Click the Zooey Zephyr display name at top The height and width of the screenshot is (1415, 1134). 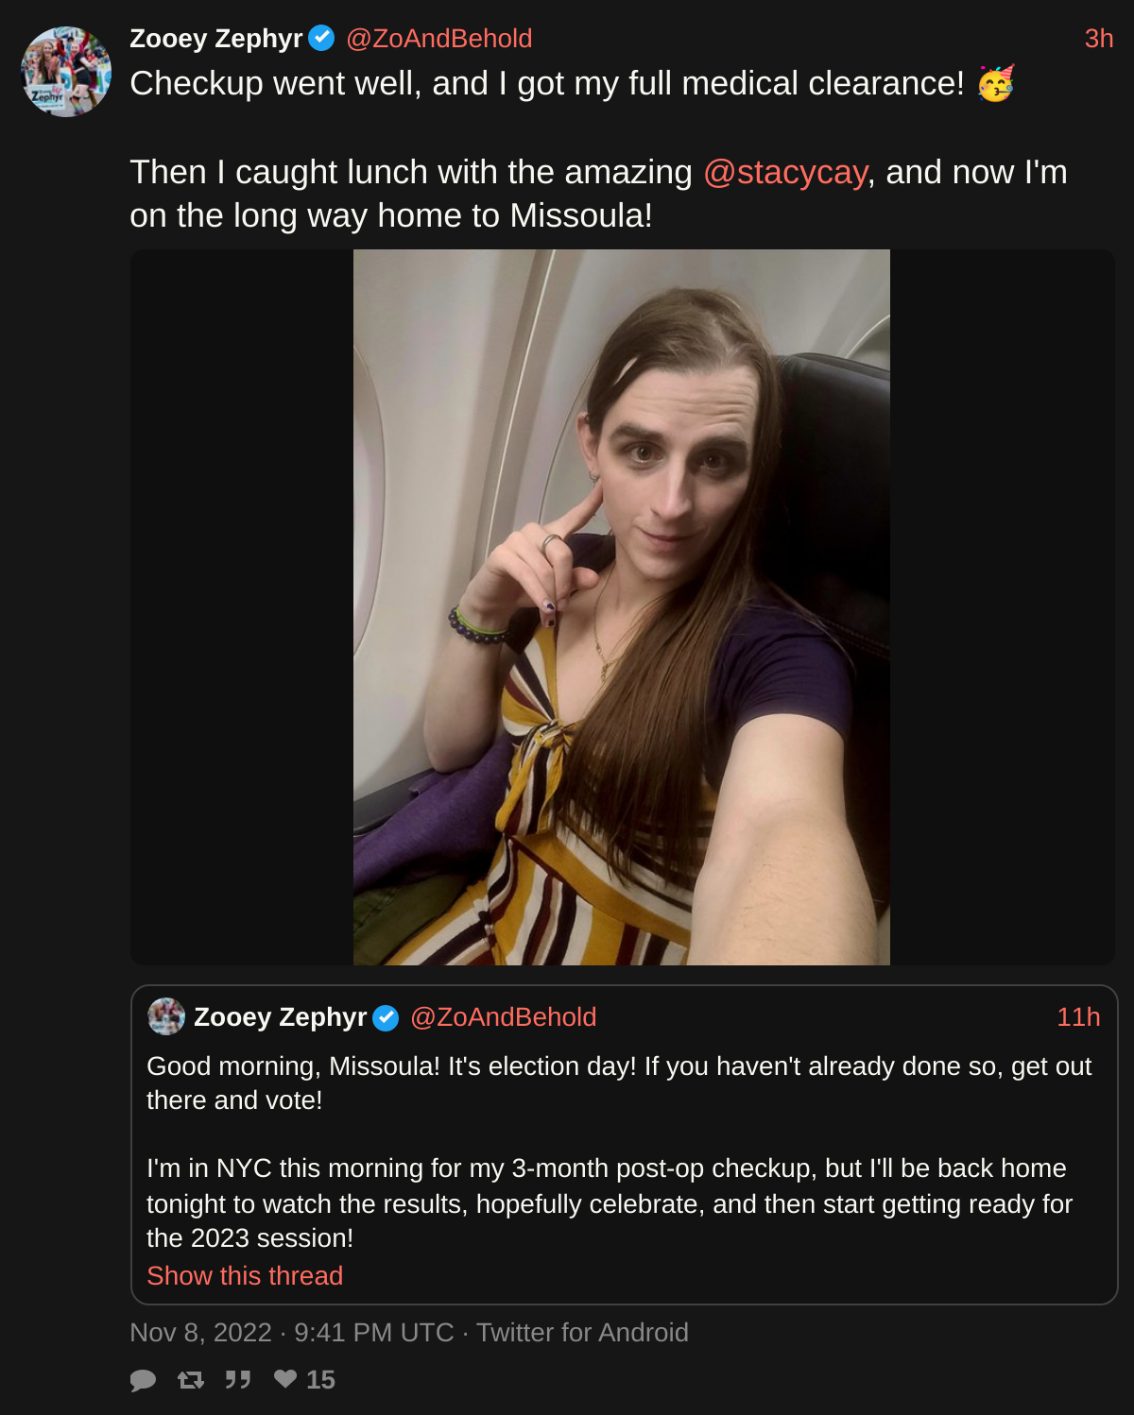click(215, 39)
